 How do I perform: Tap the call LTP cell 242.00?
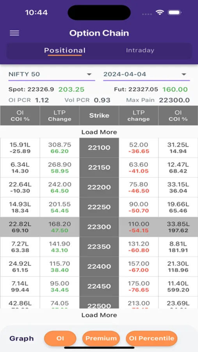(59, 187)
